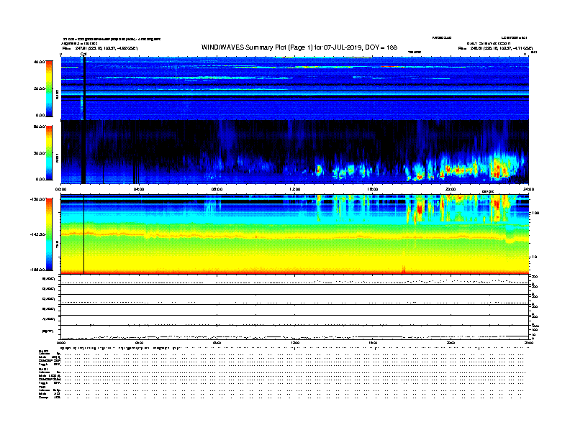Screen dimensions: 570x440
Task: Click the RAD2 rainbow color scale bar
Action: pyautogui.click(x=49, y=88)
